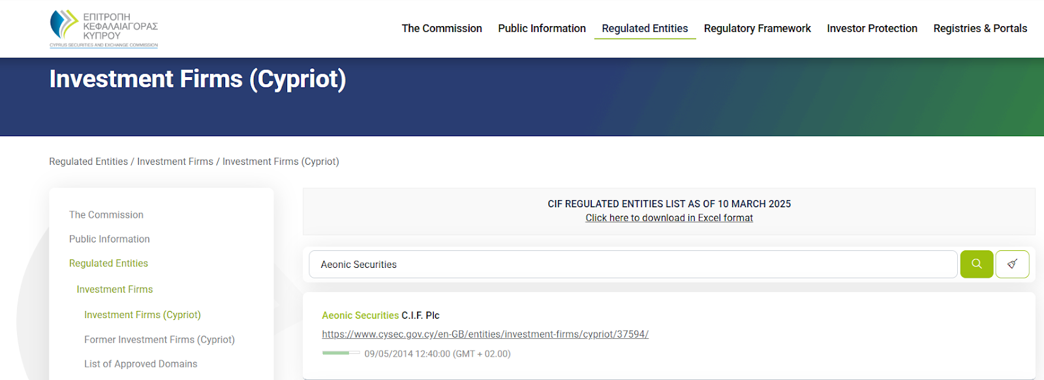Viewport: 1044px width, 380px height.
Task: Open the Registries & Portals menu
Action: tap(980, 29)
